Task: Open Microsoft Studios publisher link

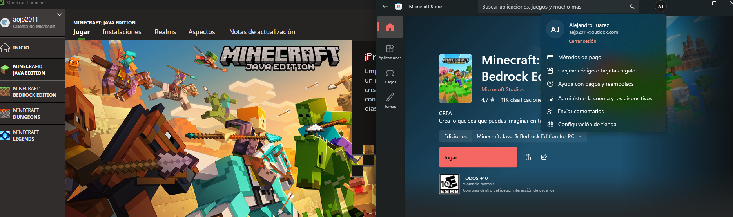Action: (503, 89)
